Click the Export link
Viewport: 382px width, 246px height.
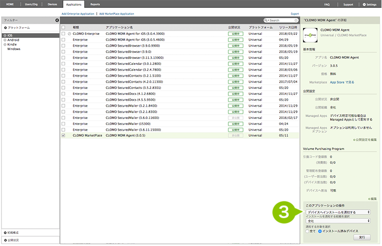point(295,14)
